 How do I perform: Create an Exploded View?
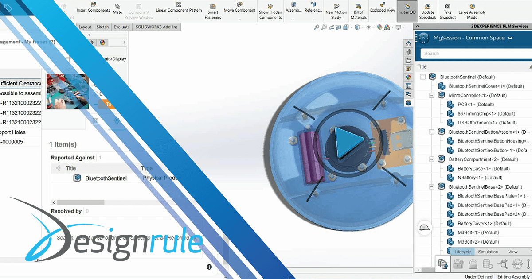pyautogui.click(x=383, y=8)
